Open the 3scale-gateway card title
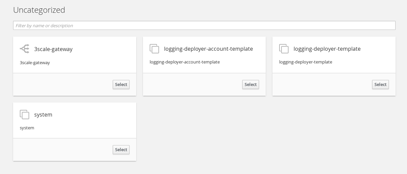The height and width of the screenshot is (174, 407). point(53,49)
